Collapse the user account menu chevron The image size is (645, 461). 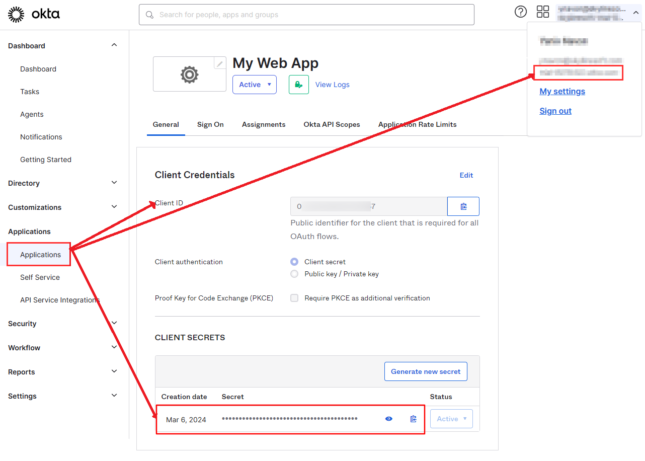tap(635, 13)
